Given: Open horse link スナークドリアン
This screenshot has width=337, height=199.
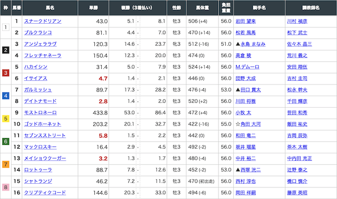Looking at the screenshot, I should (x=43, y=21).
